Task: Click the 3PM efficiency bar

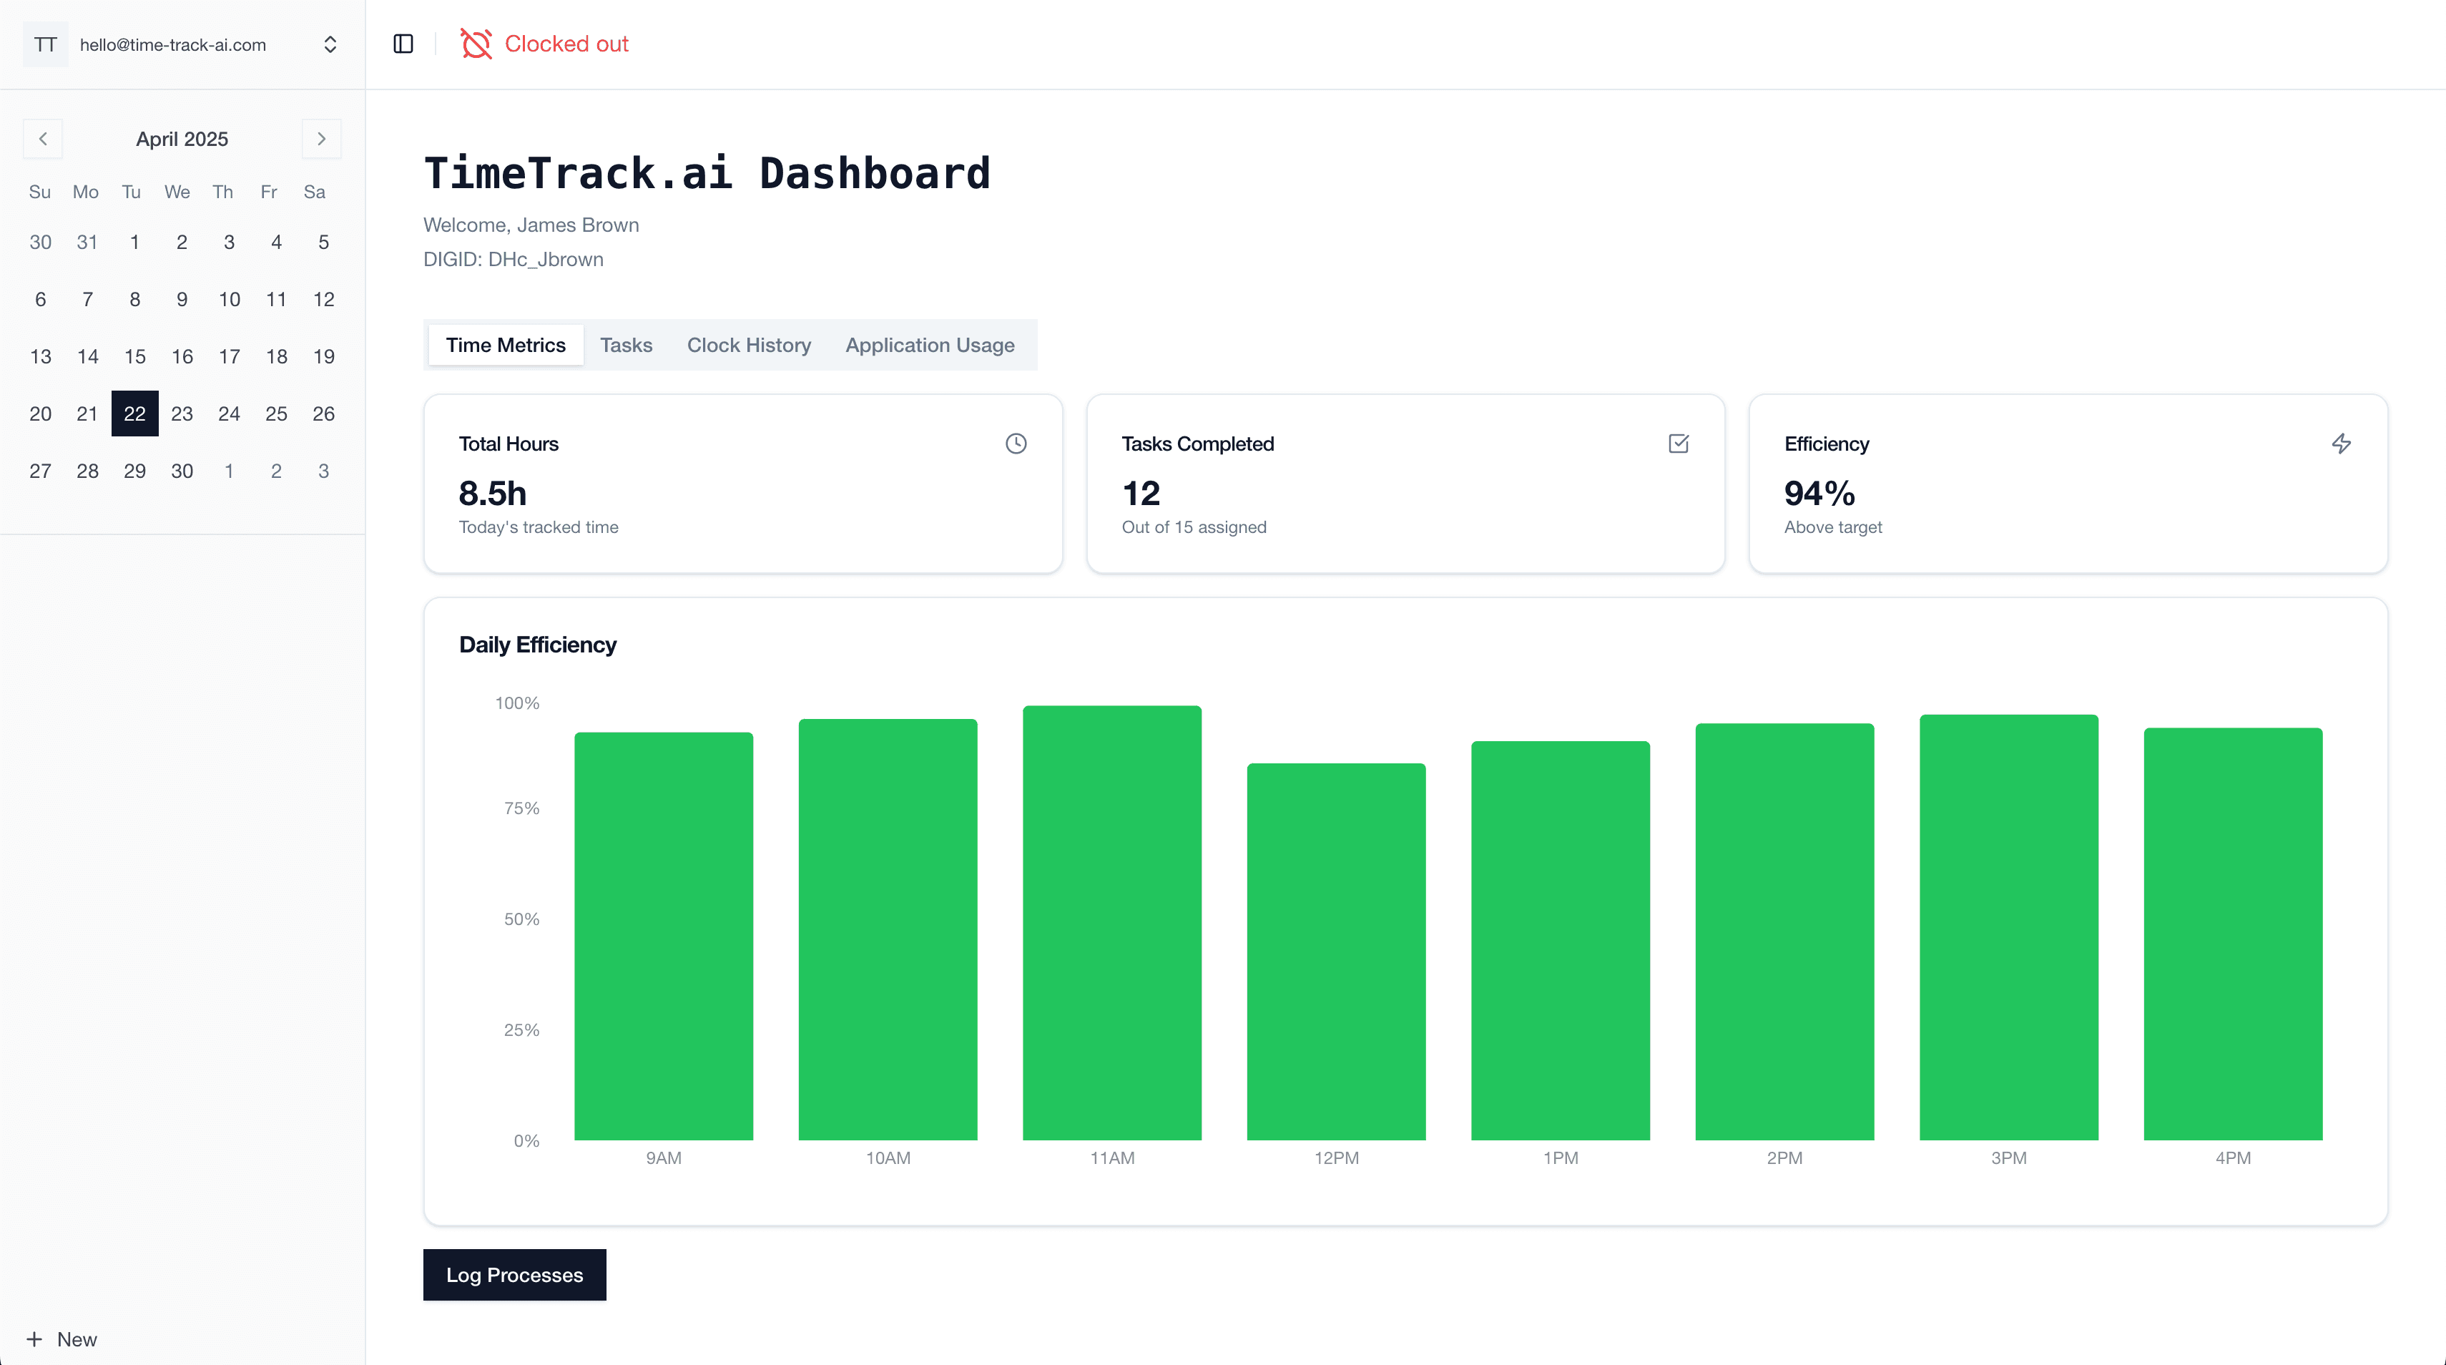Action: point(2008,927)
